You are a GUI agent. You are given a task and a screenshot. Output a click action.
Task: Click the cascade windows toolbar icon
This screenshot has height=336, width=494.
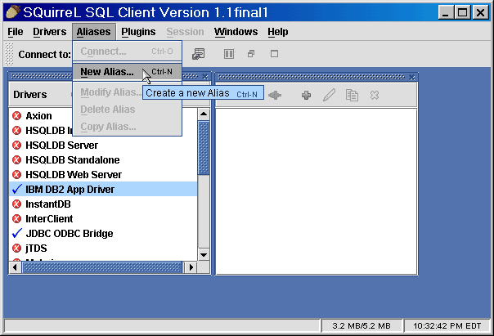pyautogui.click(x=251, y=54)
